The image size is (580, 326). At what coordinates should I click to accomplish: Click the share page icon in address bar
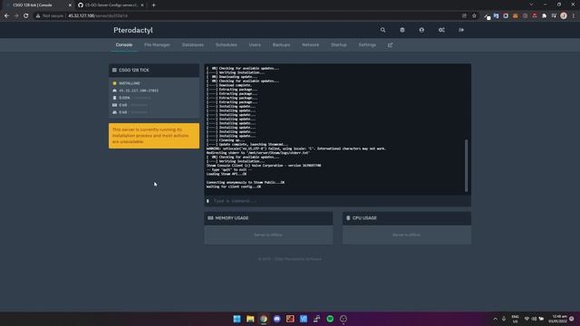pos(464,16)
